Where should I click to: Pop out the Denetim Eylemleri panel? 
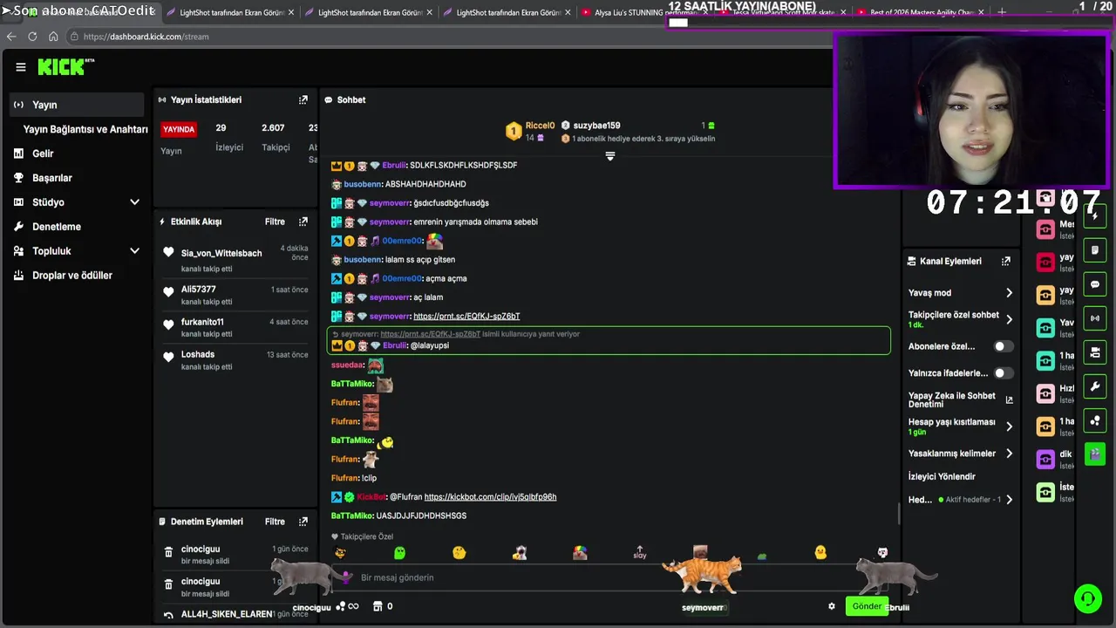pyautogui.click(x=303, y=522)
